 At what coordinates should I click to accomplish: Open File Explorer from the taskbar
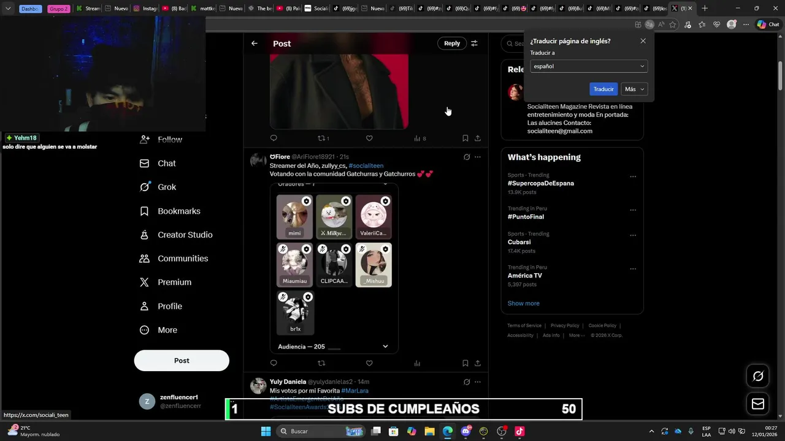429,431
